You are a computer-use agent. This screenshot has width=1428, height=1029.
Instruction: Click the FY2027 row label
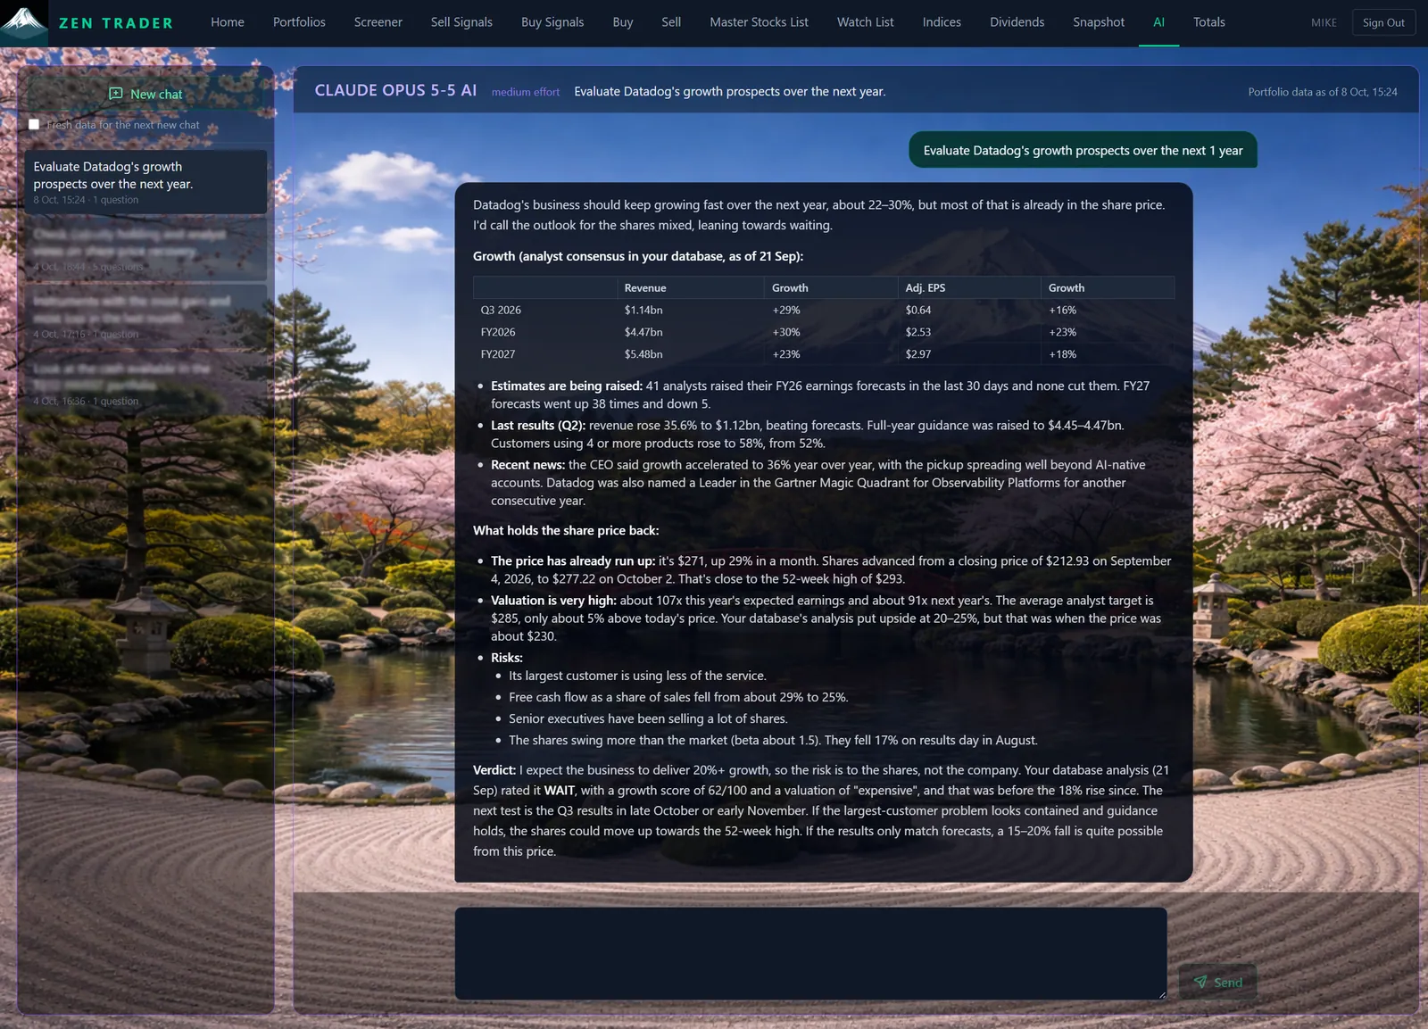point(498,354)
